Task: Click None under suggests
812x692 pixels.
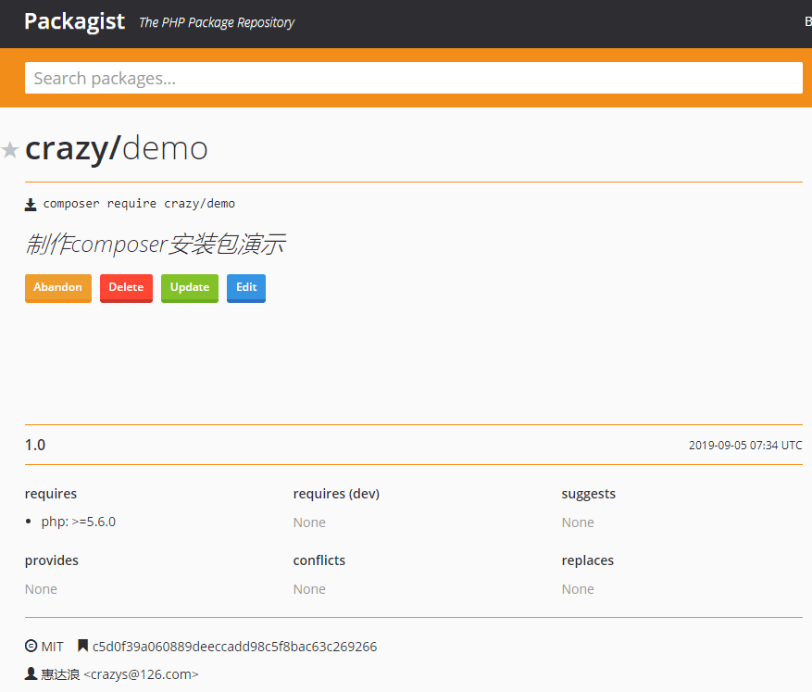Action: coord(578,522)
